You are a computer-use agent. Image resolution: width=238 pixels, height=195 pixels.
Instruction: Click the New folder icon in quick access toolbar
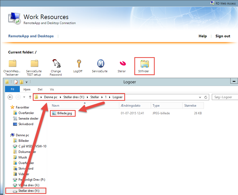coord(22,82)
